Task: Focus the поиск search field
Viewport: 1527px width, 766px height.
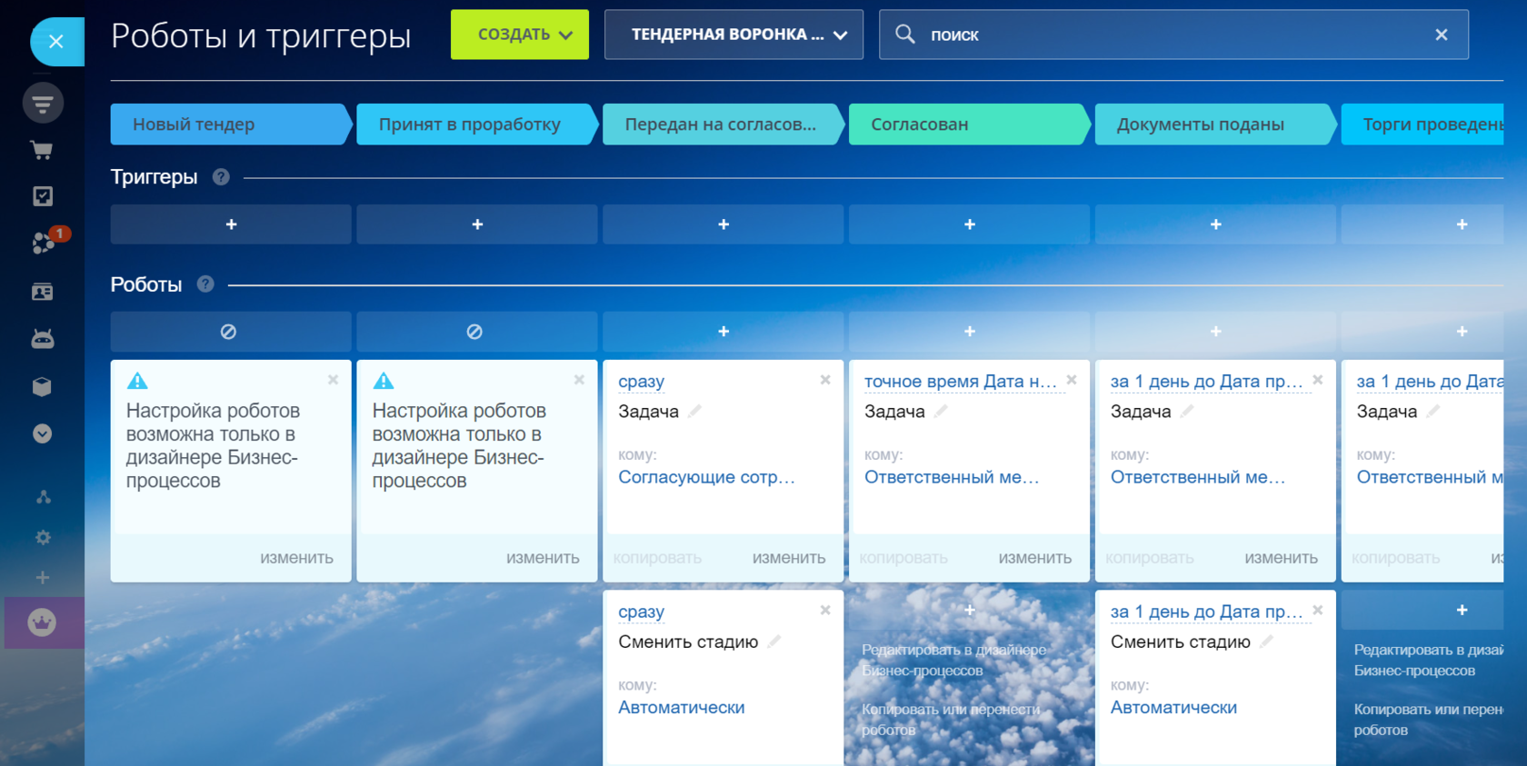Action: 1173,35
